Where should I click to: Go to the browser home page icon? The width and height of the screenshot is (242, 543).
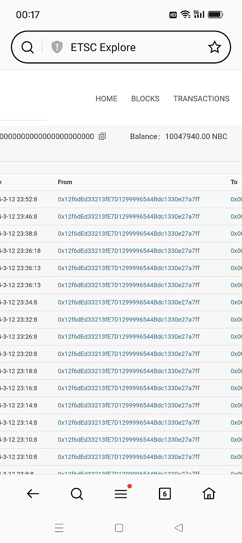pos(209,493)
